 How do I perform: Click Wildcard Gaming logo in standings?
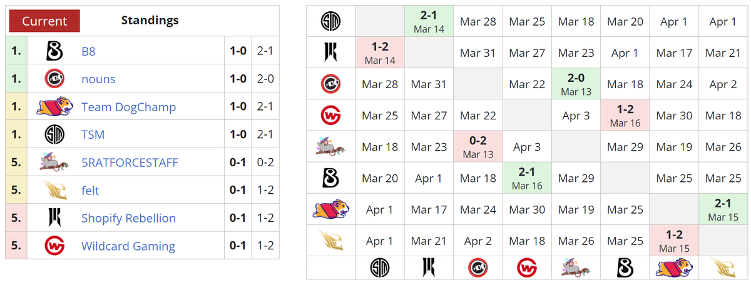tap(54, 246)
